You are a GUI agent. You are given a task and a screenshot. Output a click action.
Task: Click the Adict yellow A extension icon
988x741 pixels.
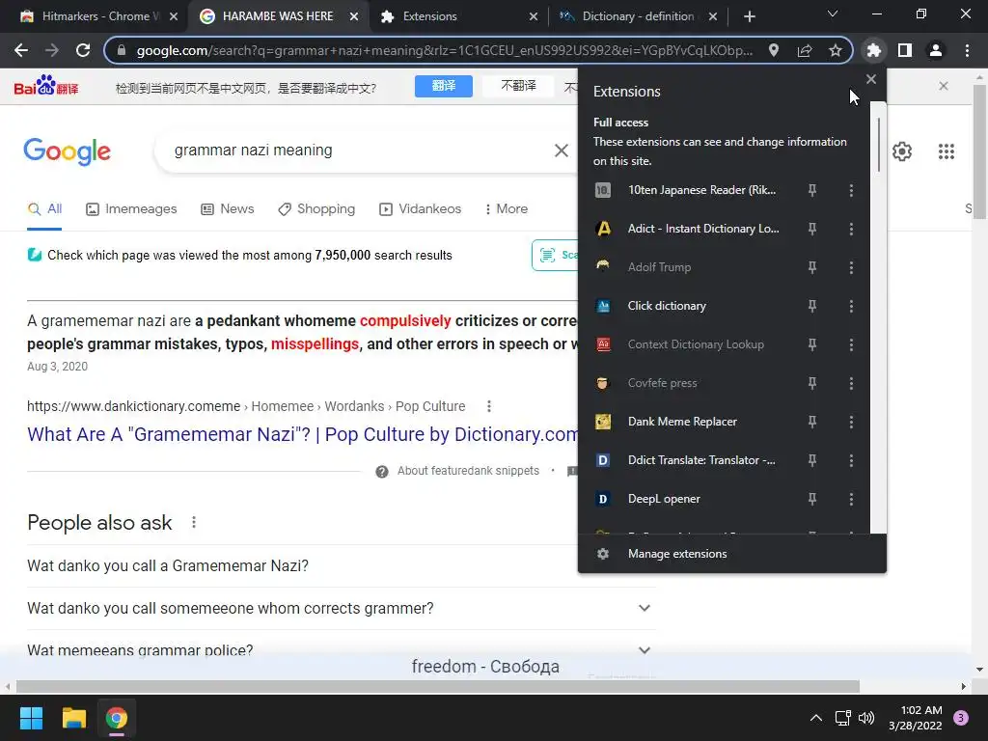(x=603, y=228)
